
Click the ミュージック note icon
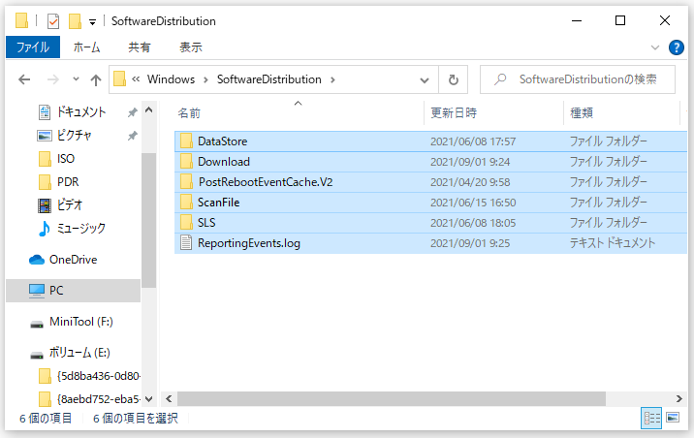point(45,229)
